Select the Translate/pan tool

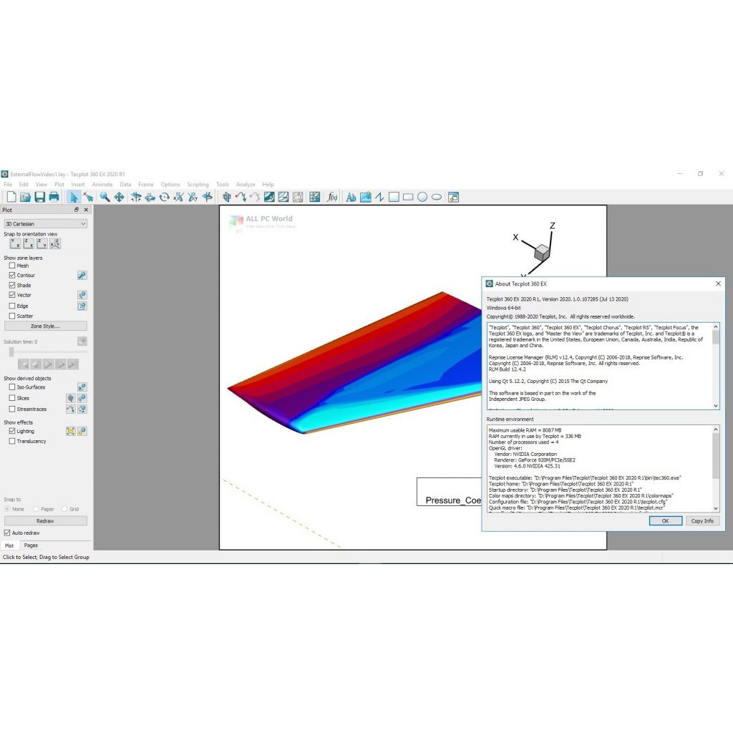click(x=119, y=197)
